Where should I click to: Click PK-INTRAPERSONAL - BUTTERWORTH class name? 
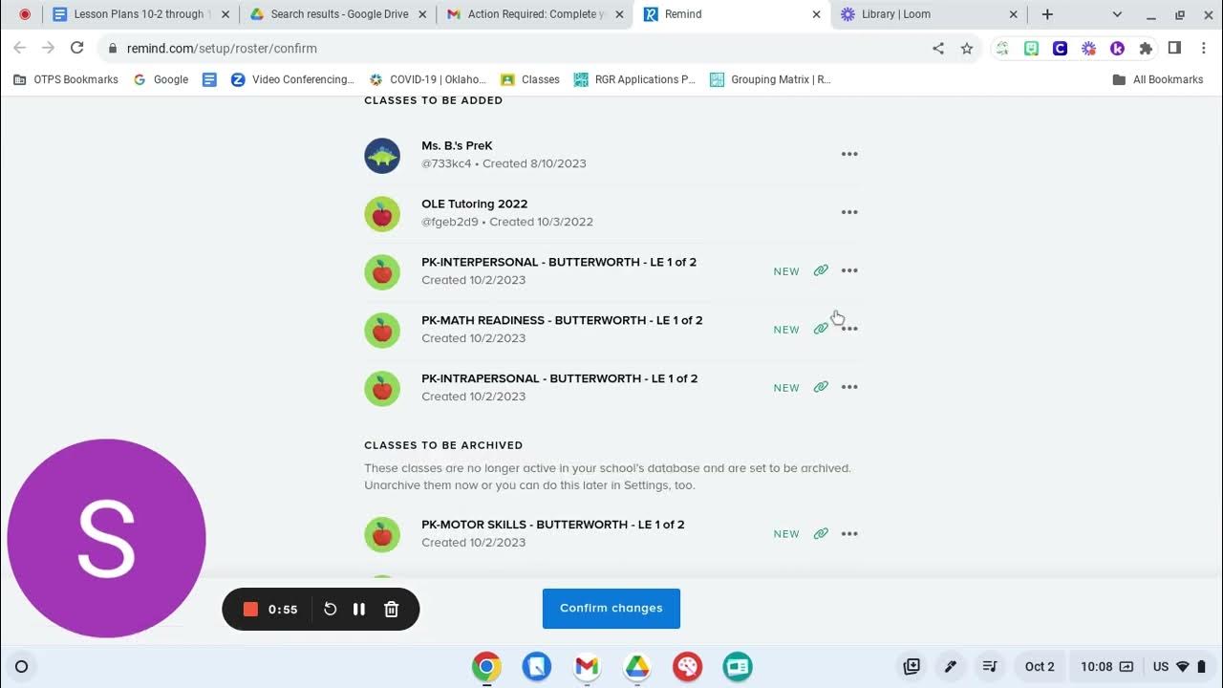coord(560,378)
